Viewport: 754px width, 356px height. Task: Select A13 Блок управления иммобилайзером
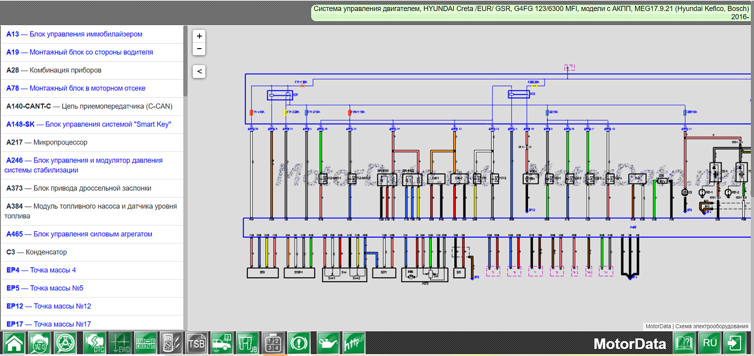point(74,34)
